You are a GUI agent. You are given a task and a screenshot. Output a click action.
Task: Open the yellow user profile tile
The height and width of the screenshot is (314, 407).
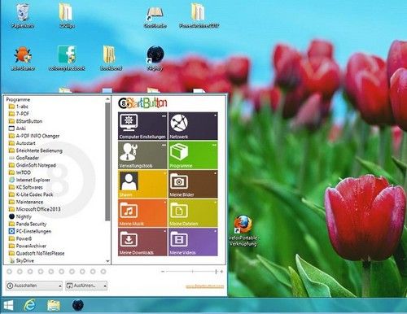point(142,184)
